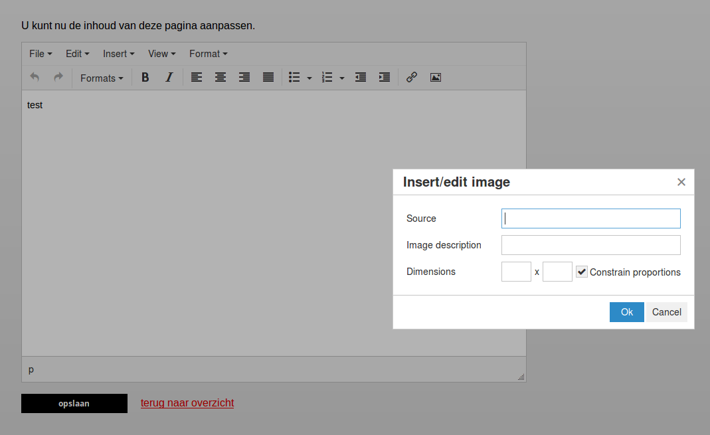Screen dimensions: 710x435
Task: Open the Edit menu
Action: [x=78, y=54]
